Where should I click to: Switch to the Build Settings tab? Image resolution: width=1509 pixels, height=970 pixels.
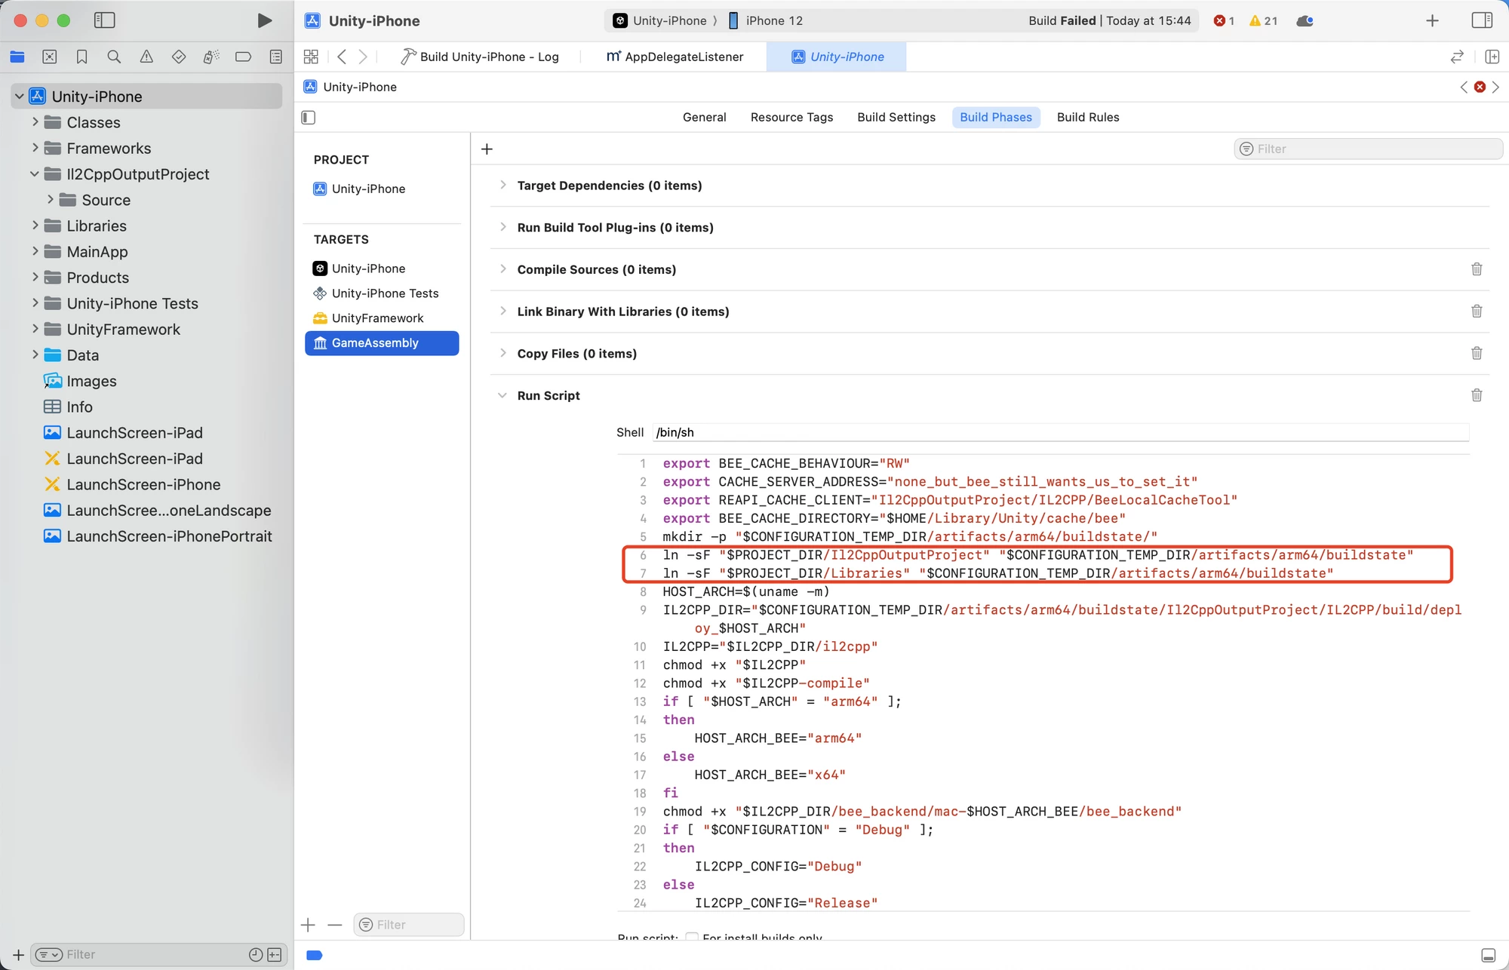(x=896, y=117)
